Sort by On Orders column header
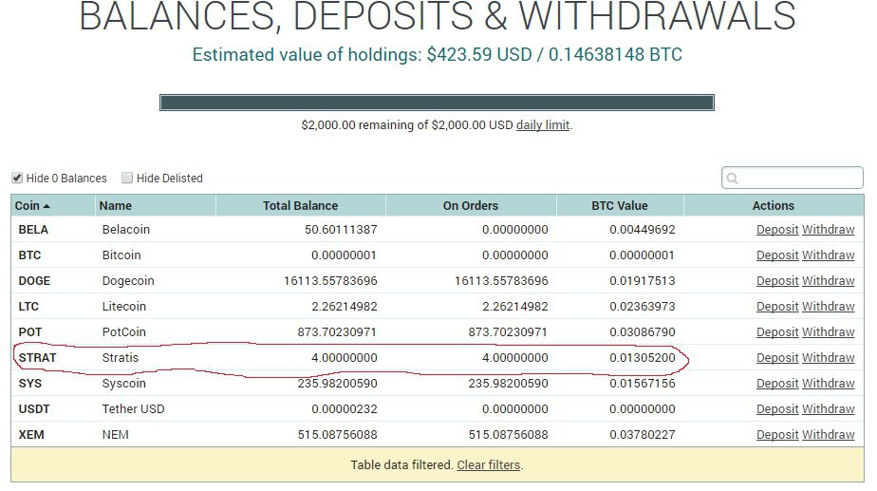 click(471, 205)
